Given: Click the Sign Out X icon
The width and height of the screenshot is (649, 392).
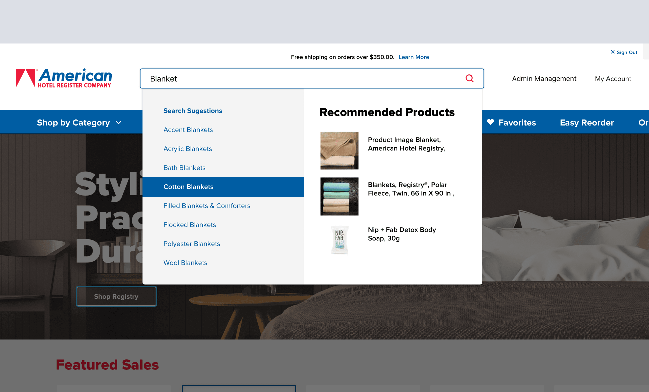Looking at the screenshot, I should 613,52.
